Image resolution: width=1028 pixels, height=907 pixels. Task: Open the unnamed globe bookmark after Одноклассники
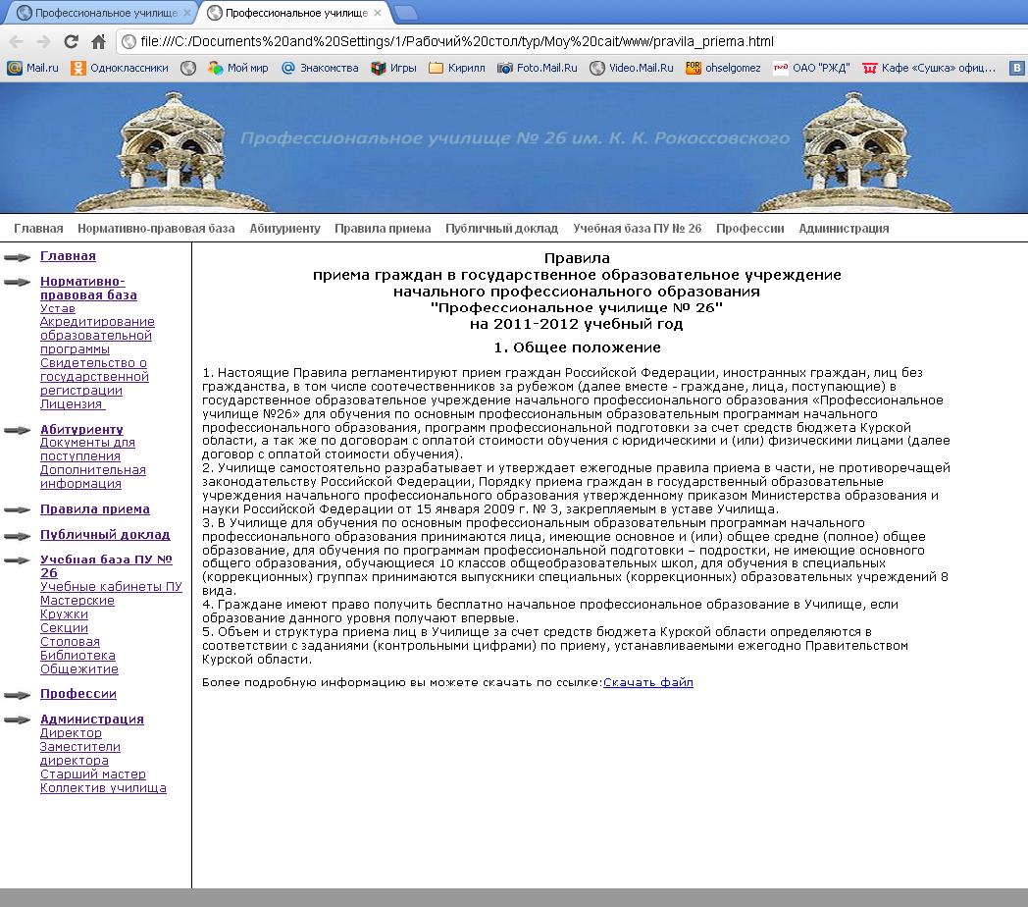(x=188, y=68)
